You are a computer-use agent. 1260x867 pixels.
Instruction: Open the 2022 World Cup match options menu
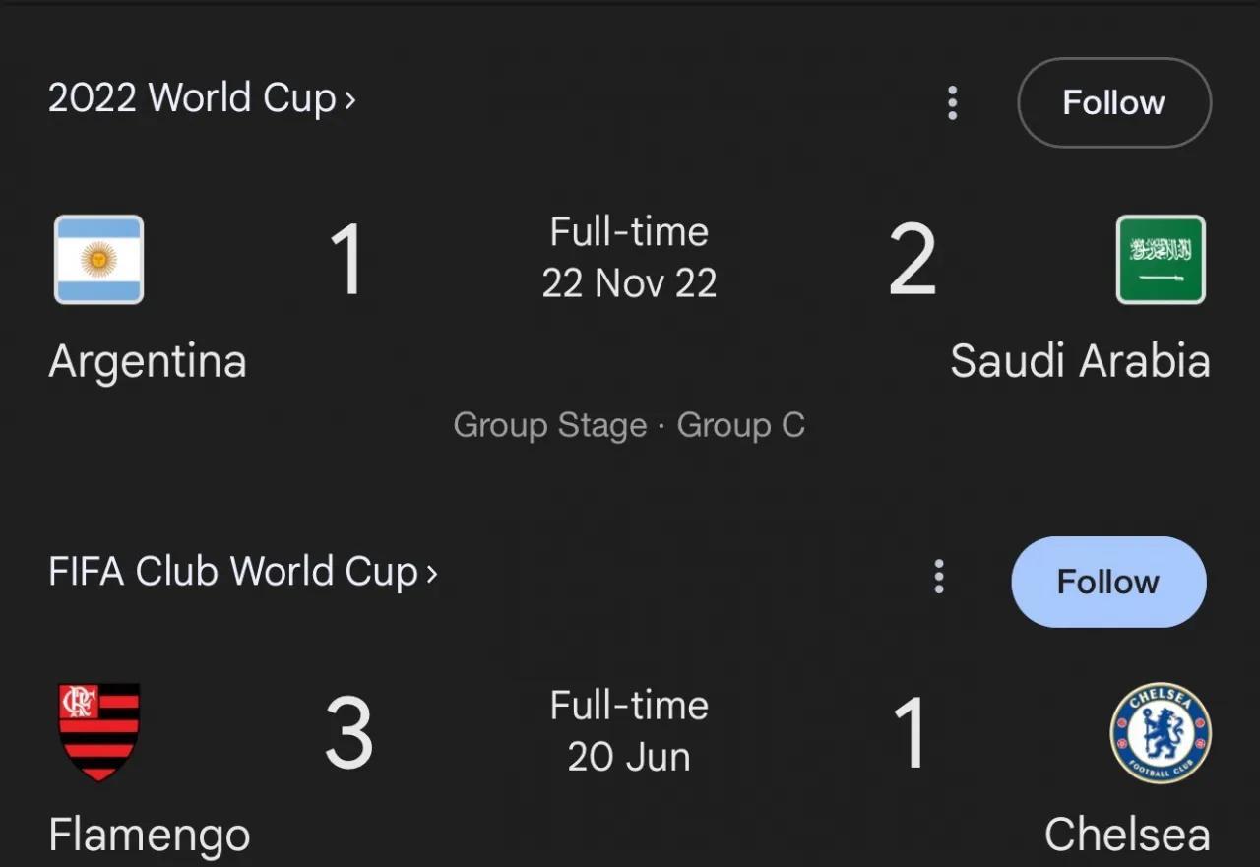[x=952, y=102]
